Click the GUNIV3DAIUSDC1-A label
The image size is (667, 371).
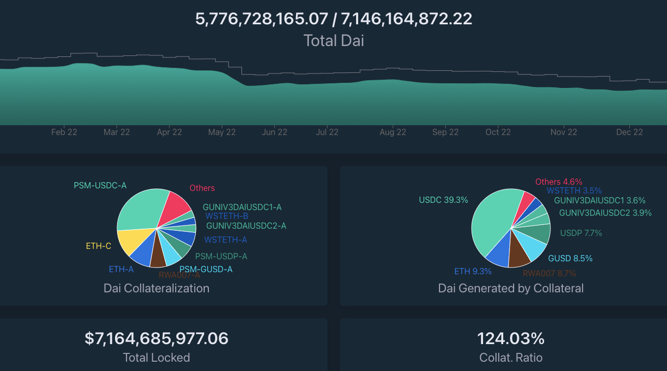(x=242, y=207)
